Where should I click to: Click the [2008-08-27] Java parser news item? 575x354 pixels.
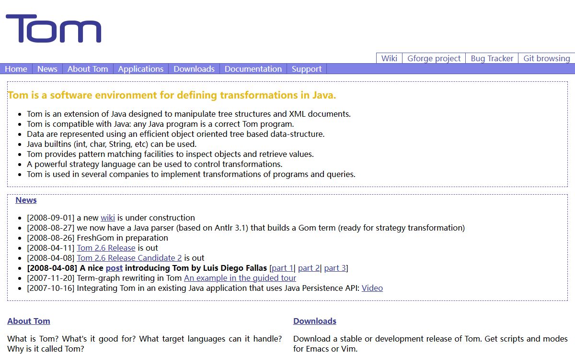246,228
